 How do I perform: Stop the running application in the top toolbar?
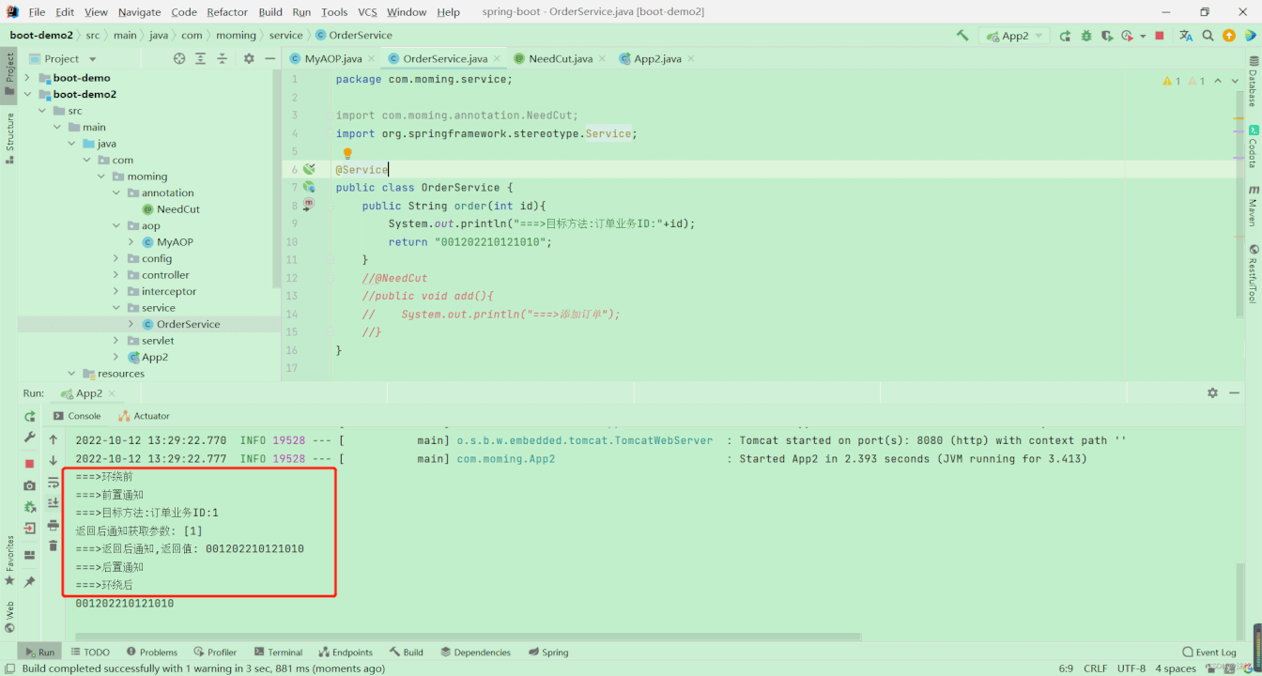click(1160, 36)
